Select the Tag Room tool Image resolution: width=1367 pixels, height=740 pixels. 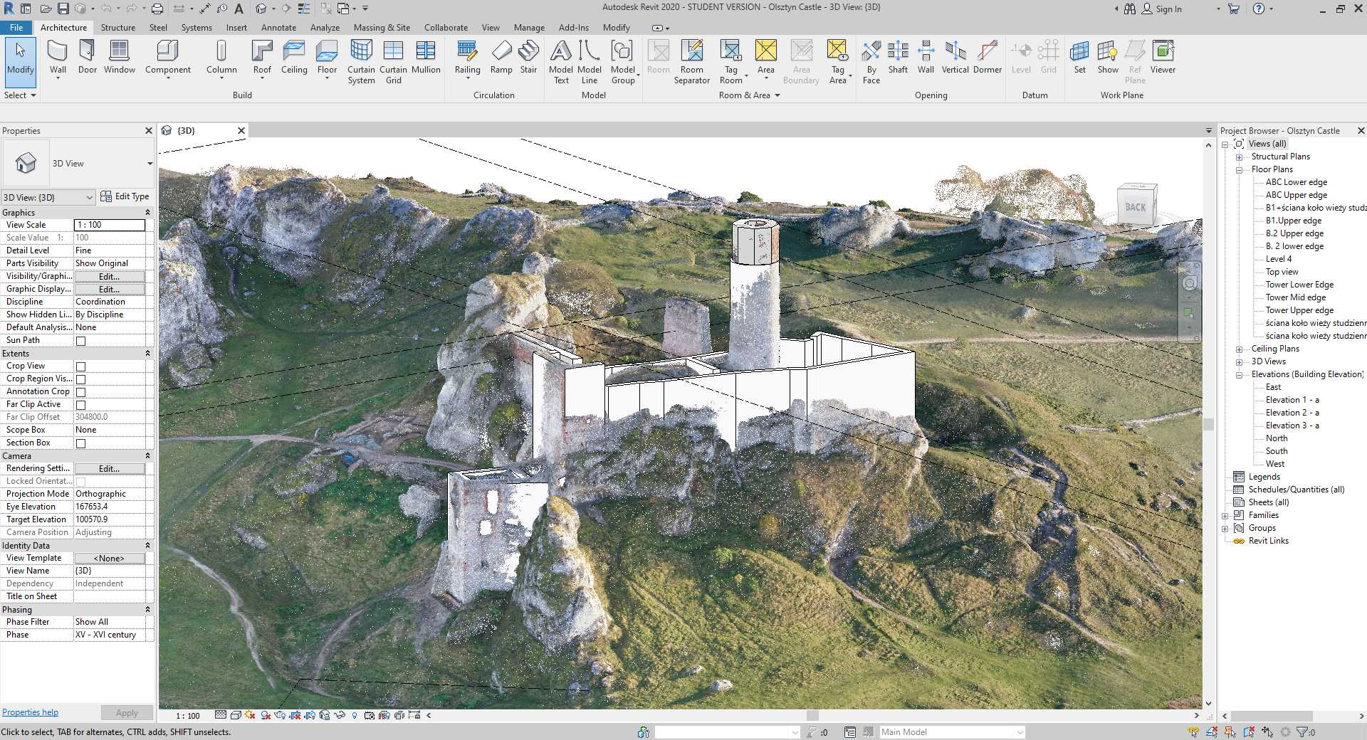[x=730, y=62]
